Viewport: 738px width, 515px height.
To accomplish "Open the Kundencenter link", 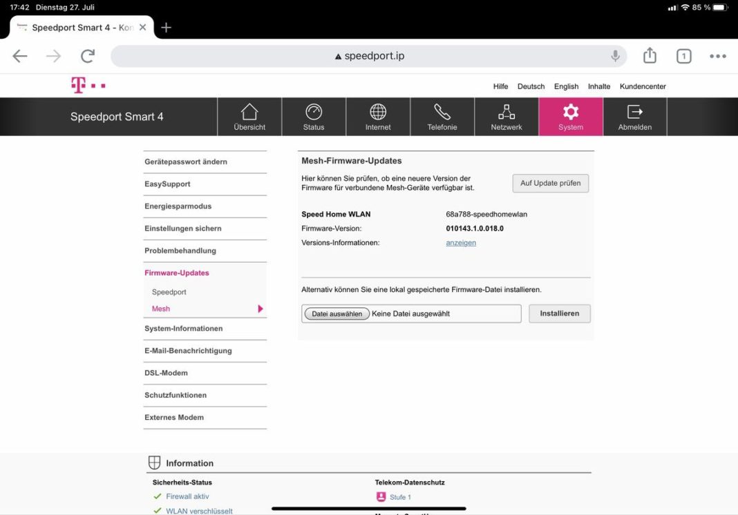I will 643,86.
